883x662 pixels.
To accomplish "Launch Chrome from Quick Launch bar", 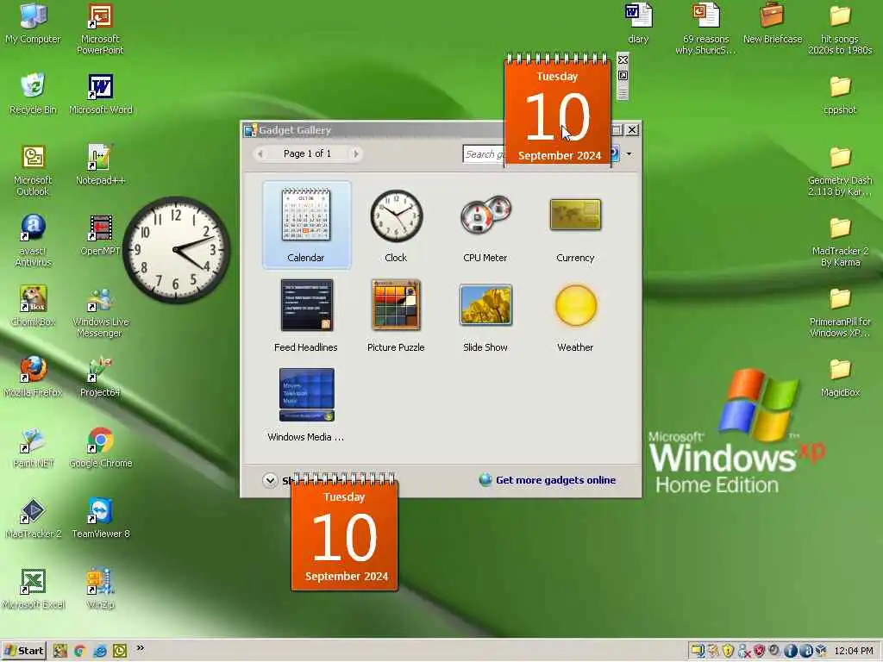I will click(x=79, y=651).
